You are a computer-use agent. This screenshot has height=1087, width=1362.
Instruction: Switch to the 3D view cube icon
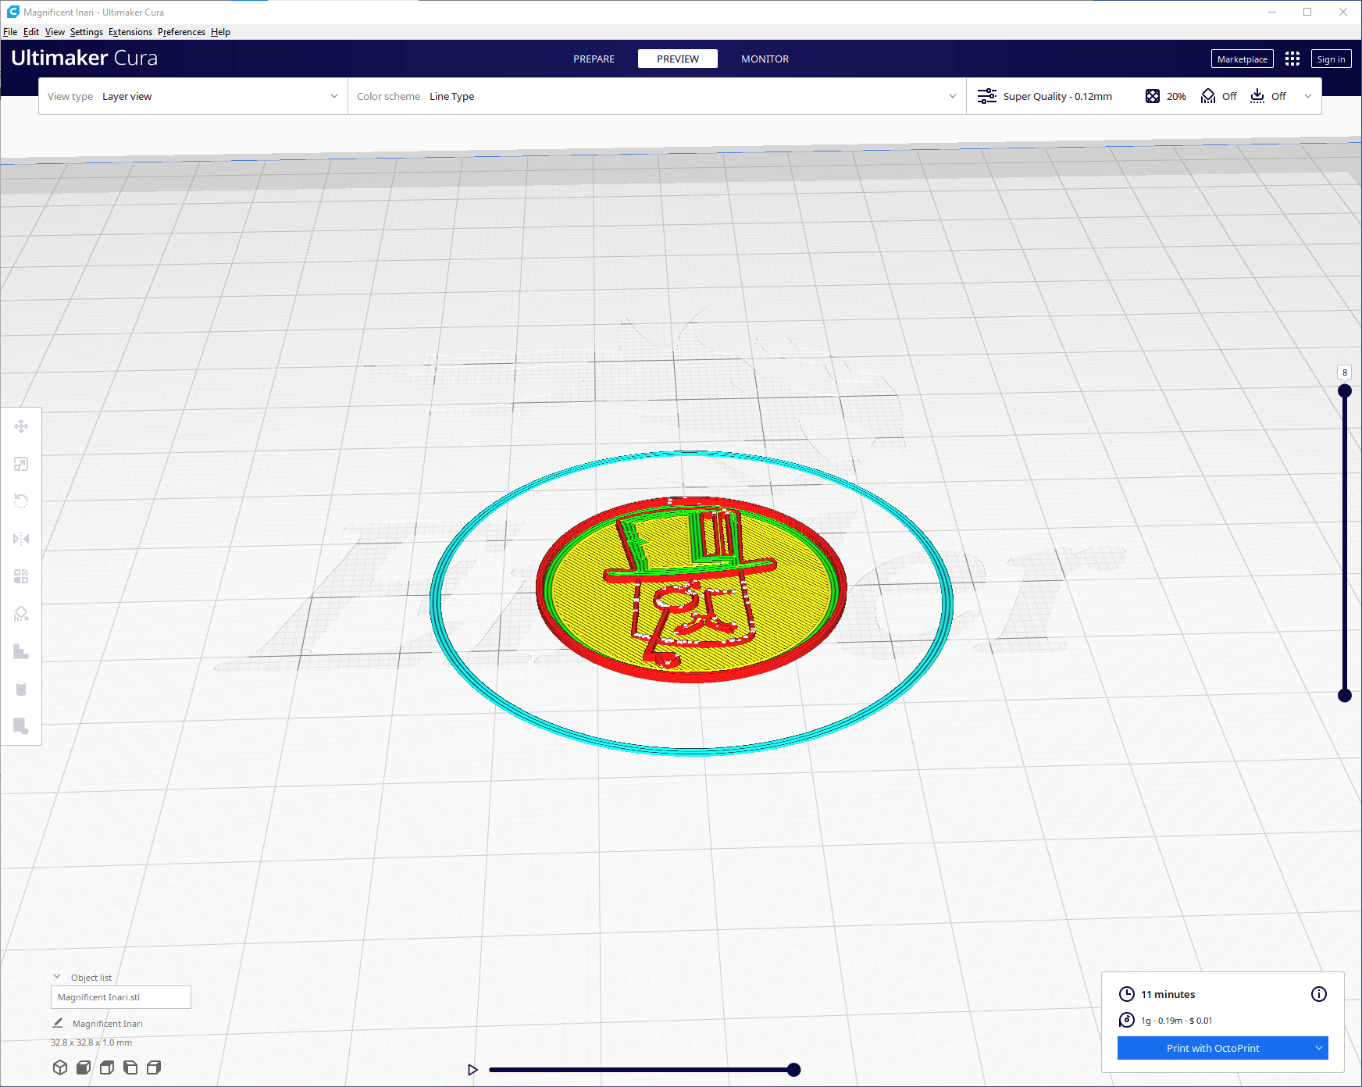(60, 1067)
